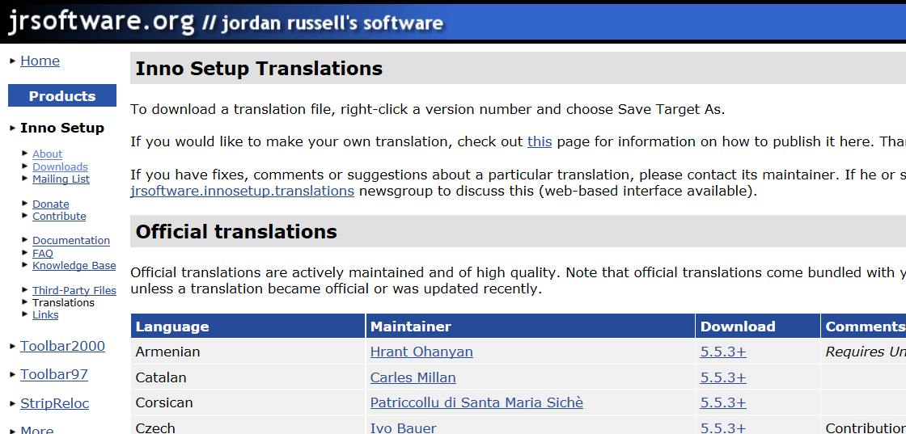Go to the About page link
The image size is (906, 434).
tap(48, 154)
